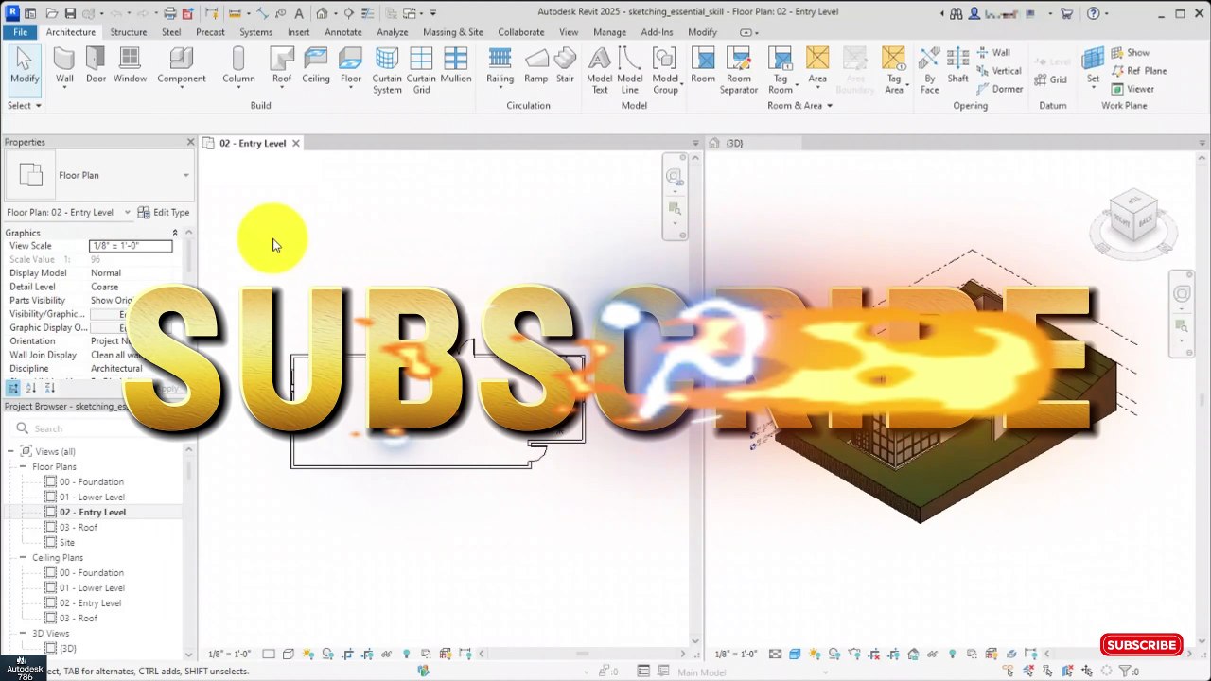Select 00 - Foundation under Floor Plans
Image resolution: width=1211 pixels, height=681 pixels.
pos(91,481)
